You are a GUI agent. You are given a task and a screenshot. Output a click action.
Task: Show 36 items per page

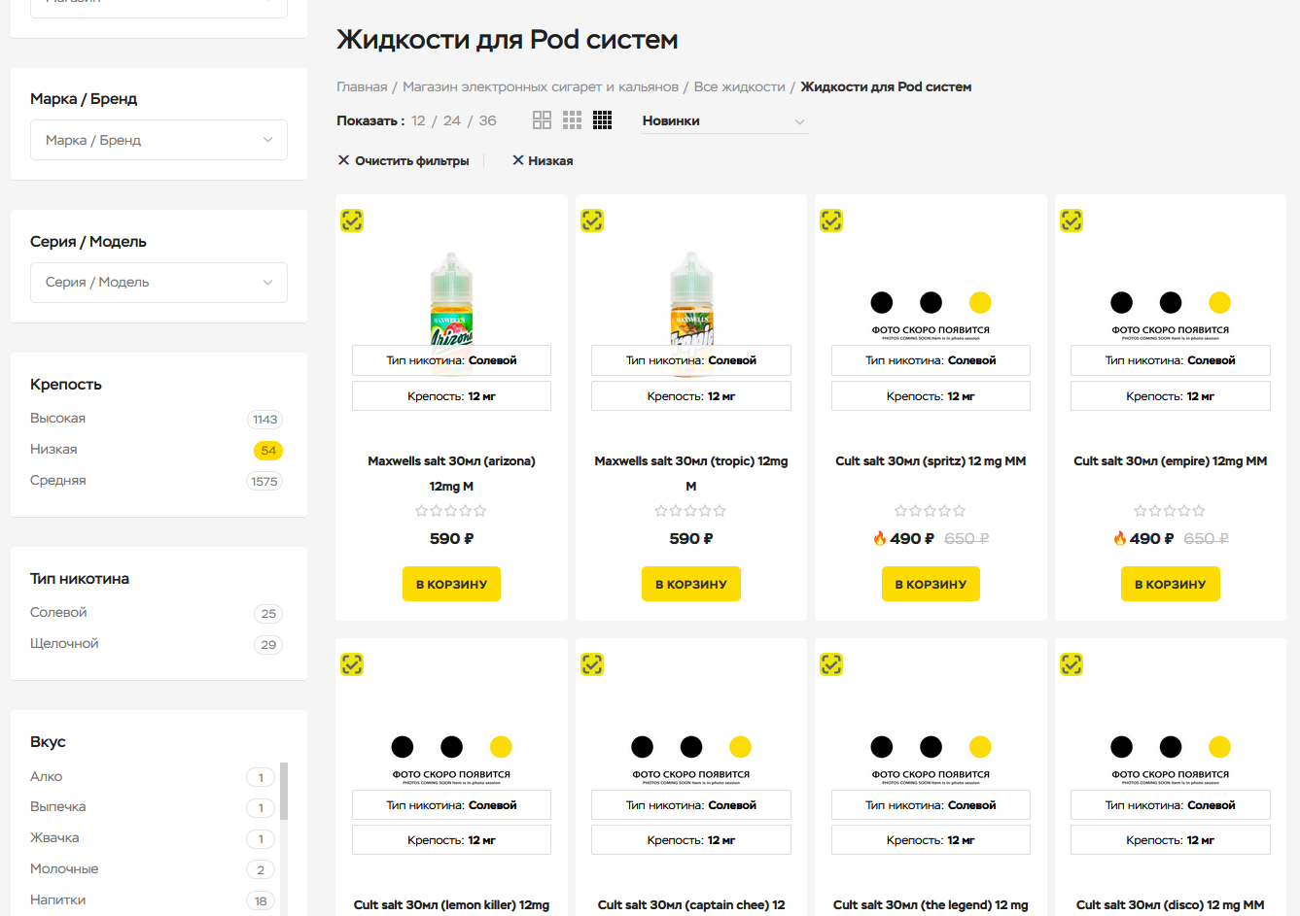[488, 120]
